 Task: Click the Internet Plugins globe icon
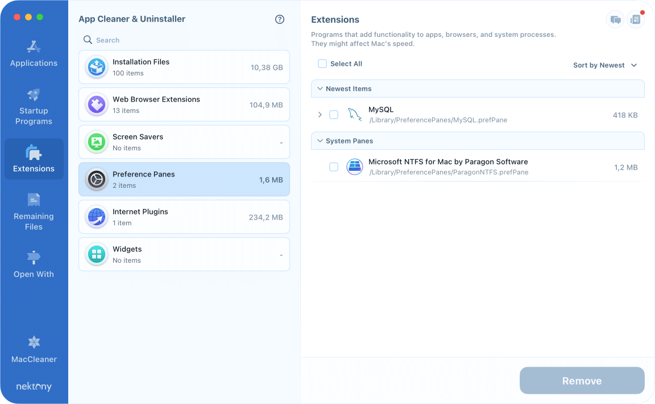[x=97, y=217]
